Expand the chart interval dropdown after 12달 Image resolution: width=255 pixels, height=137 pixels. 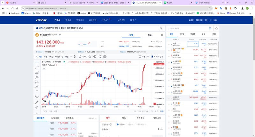pos(71,57)
